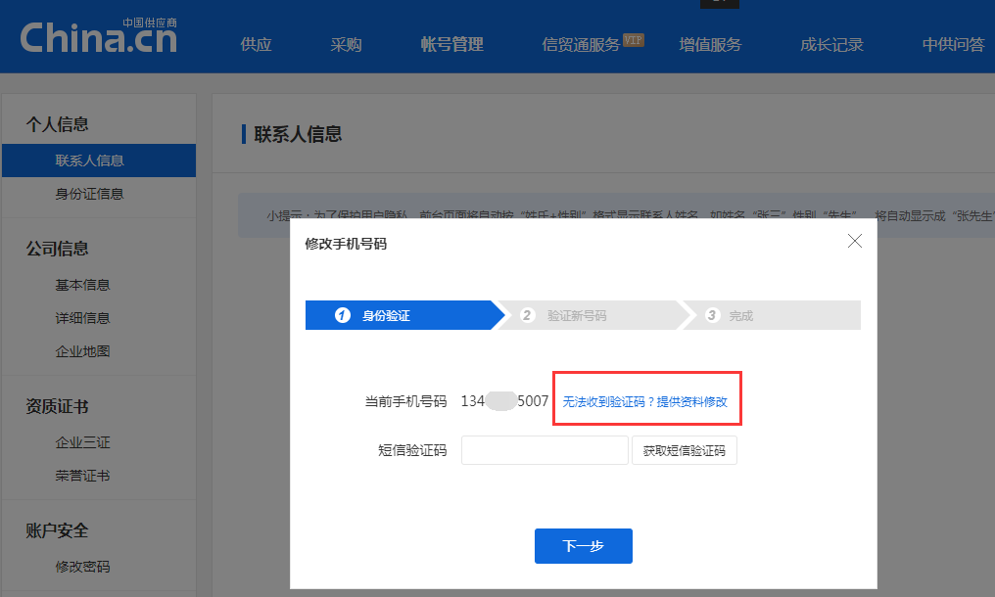Click the 完成 step three tab
Screen dimensions: 995x597
771,315
